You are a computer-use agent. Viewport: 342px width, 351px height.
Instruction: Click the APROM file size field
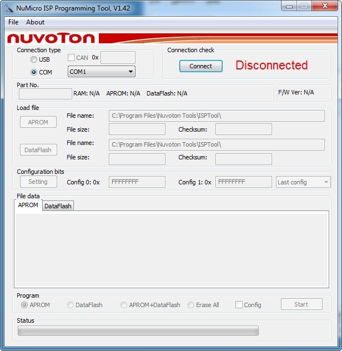point(137,129)
